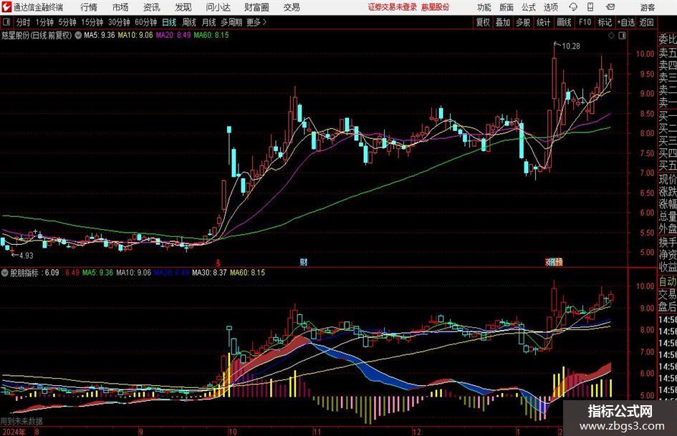This screenshot has width=677, height=436.
Task: Switch to 1分钟 period
Action: pos(44,22)
